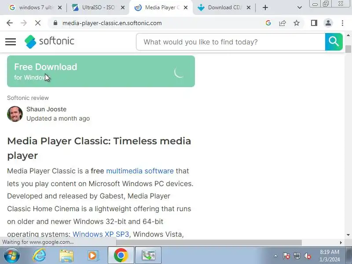This screenshot has width=352, height=264.
Task: Bookmark this page with the star
Action: (297, 23)
